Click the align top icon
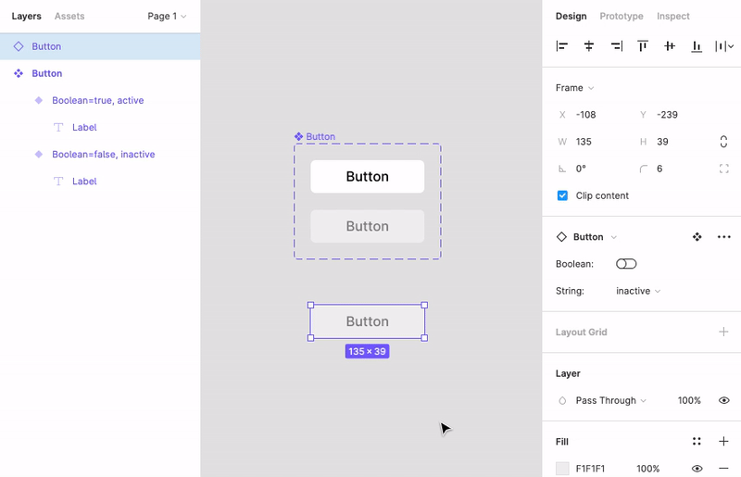The width and height of the screenshot is (741, 477). 642,46
